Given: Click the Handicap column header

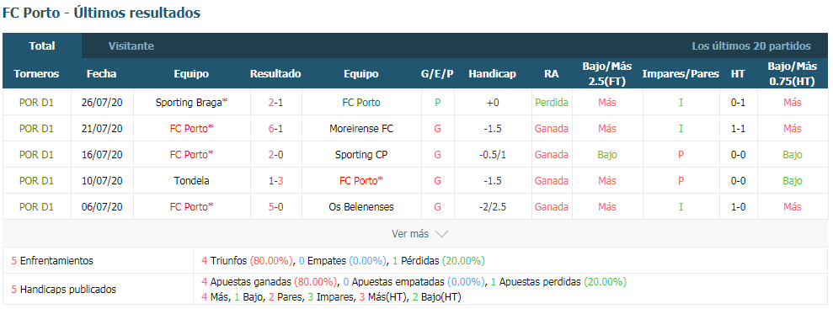Looking at the screenshot, I should click(x=492, y=74).
